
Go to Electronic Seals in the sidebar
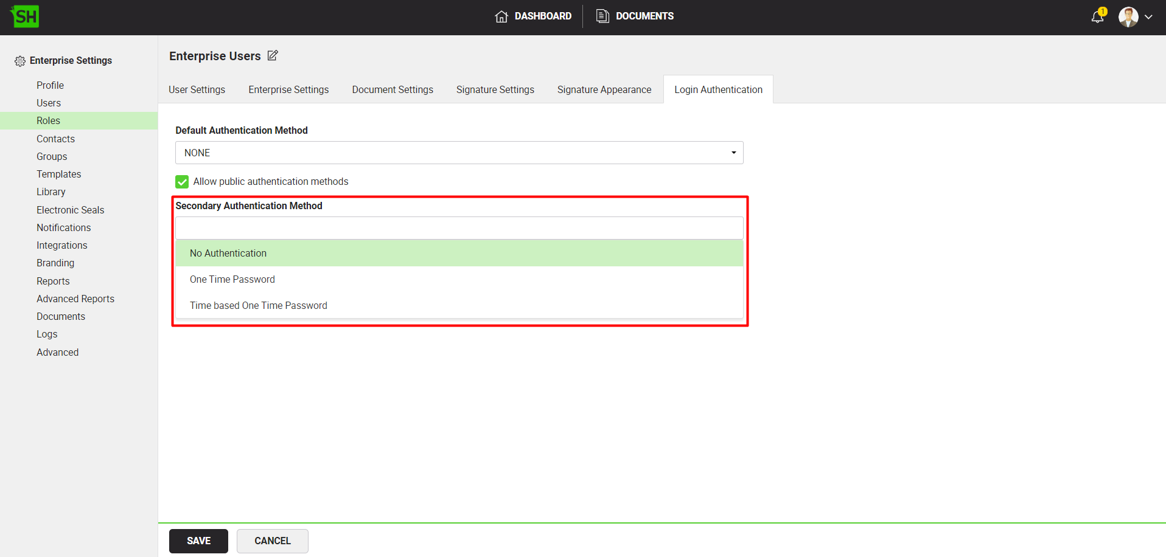(71, 210)
